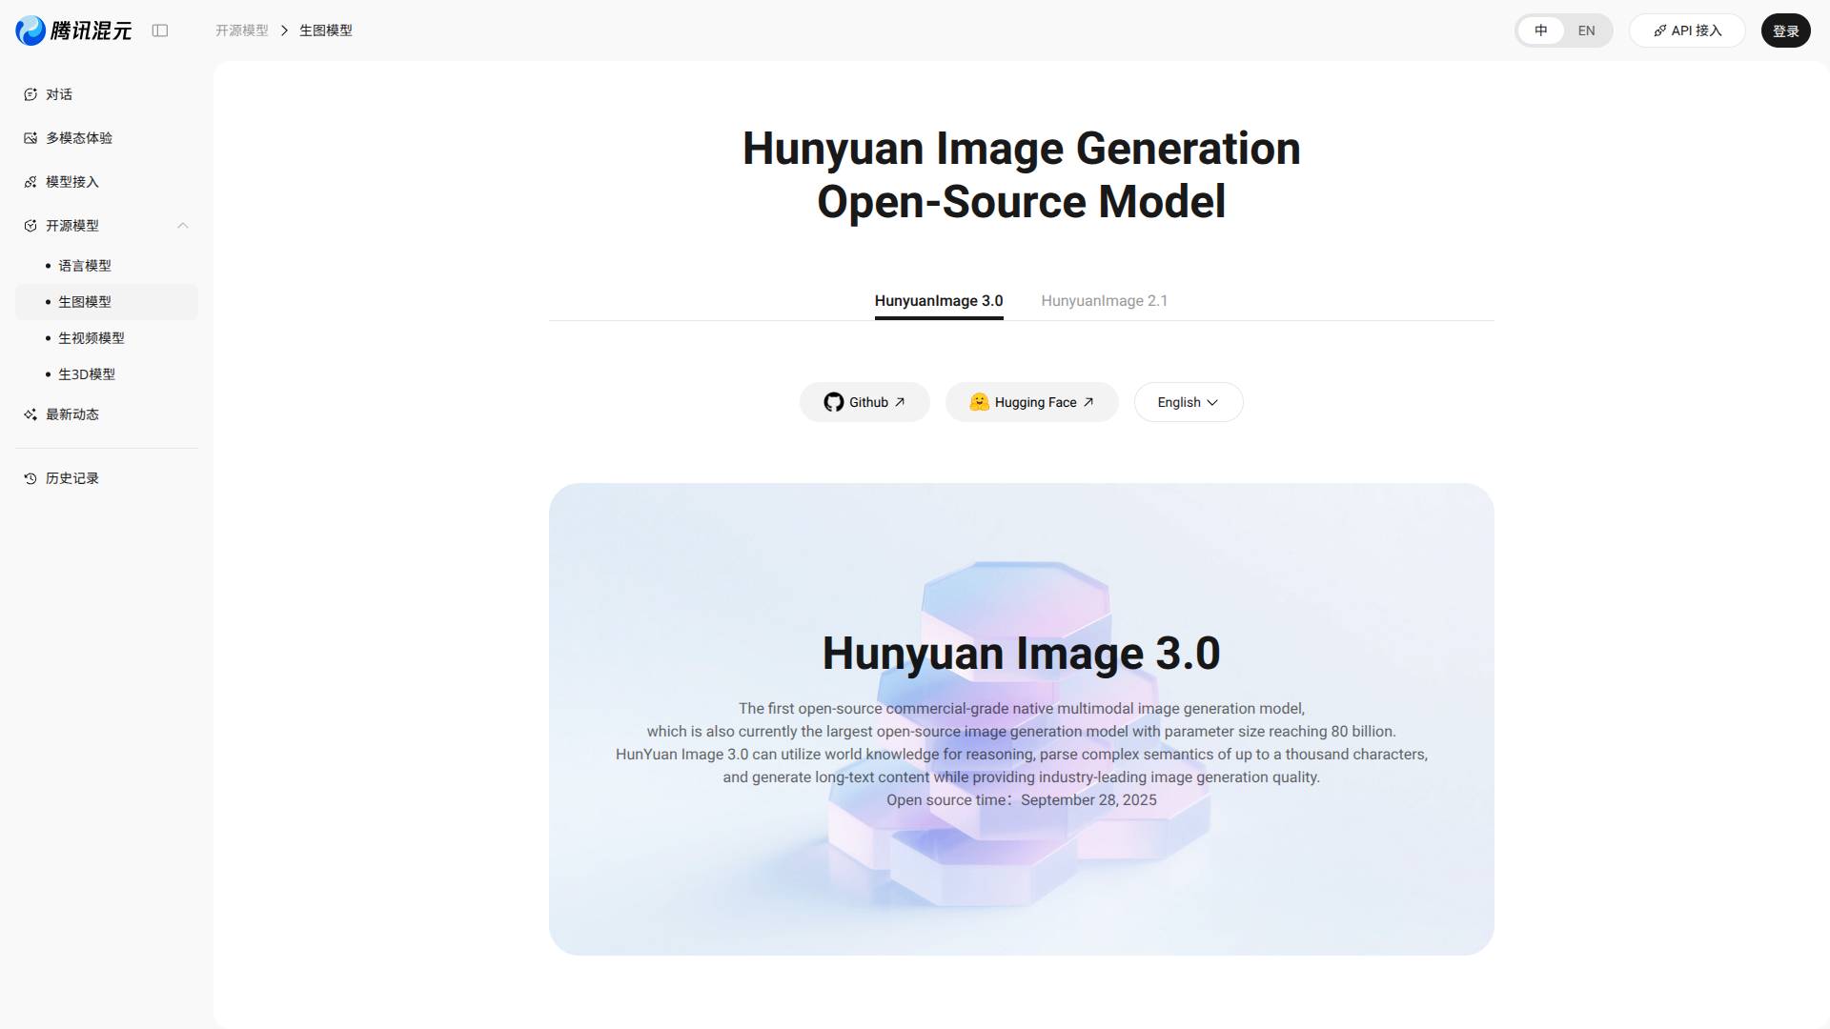Click the 最新动态 latest news icon
Viewport: 1830px width, 1029px height.
[30, 414]
